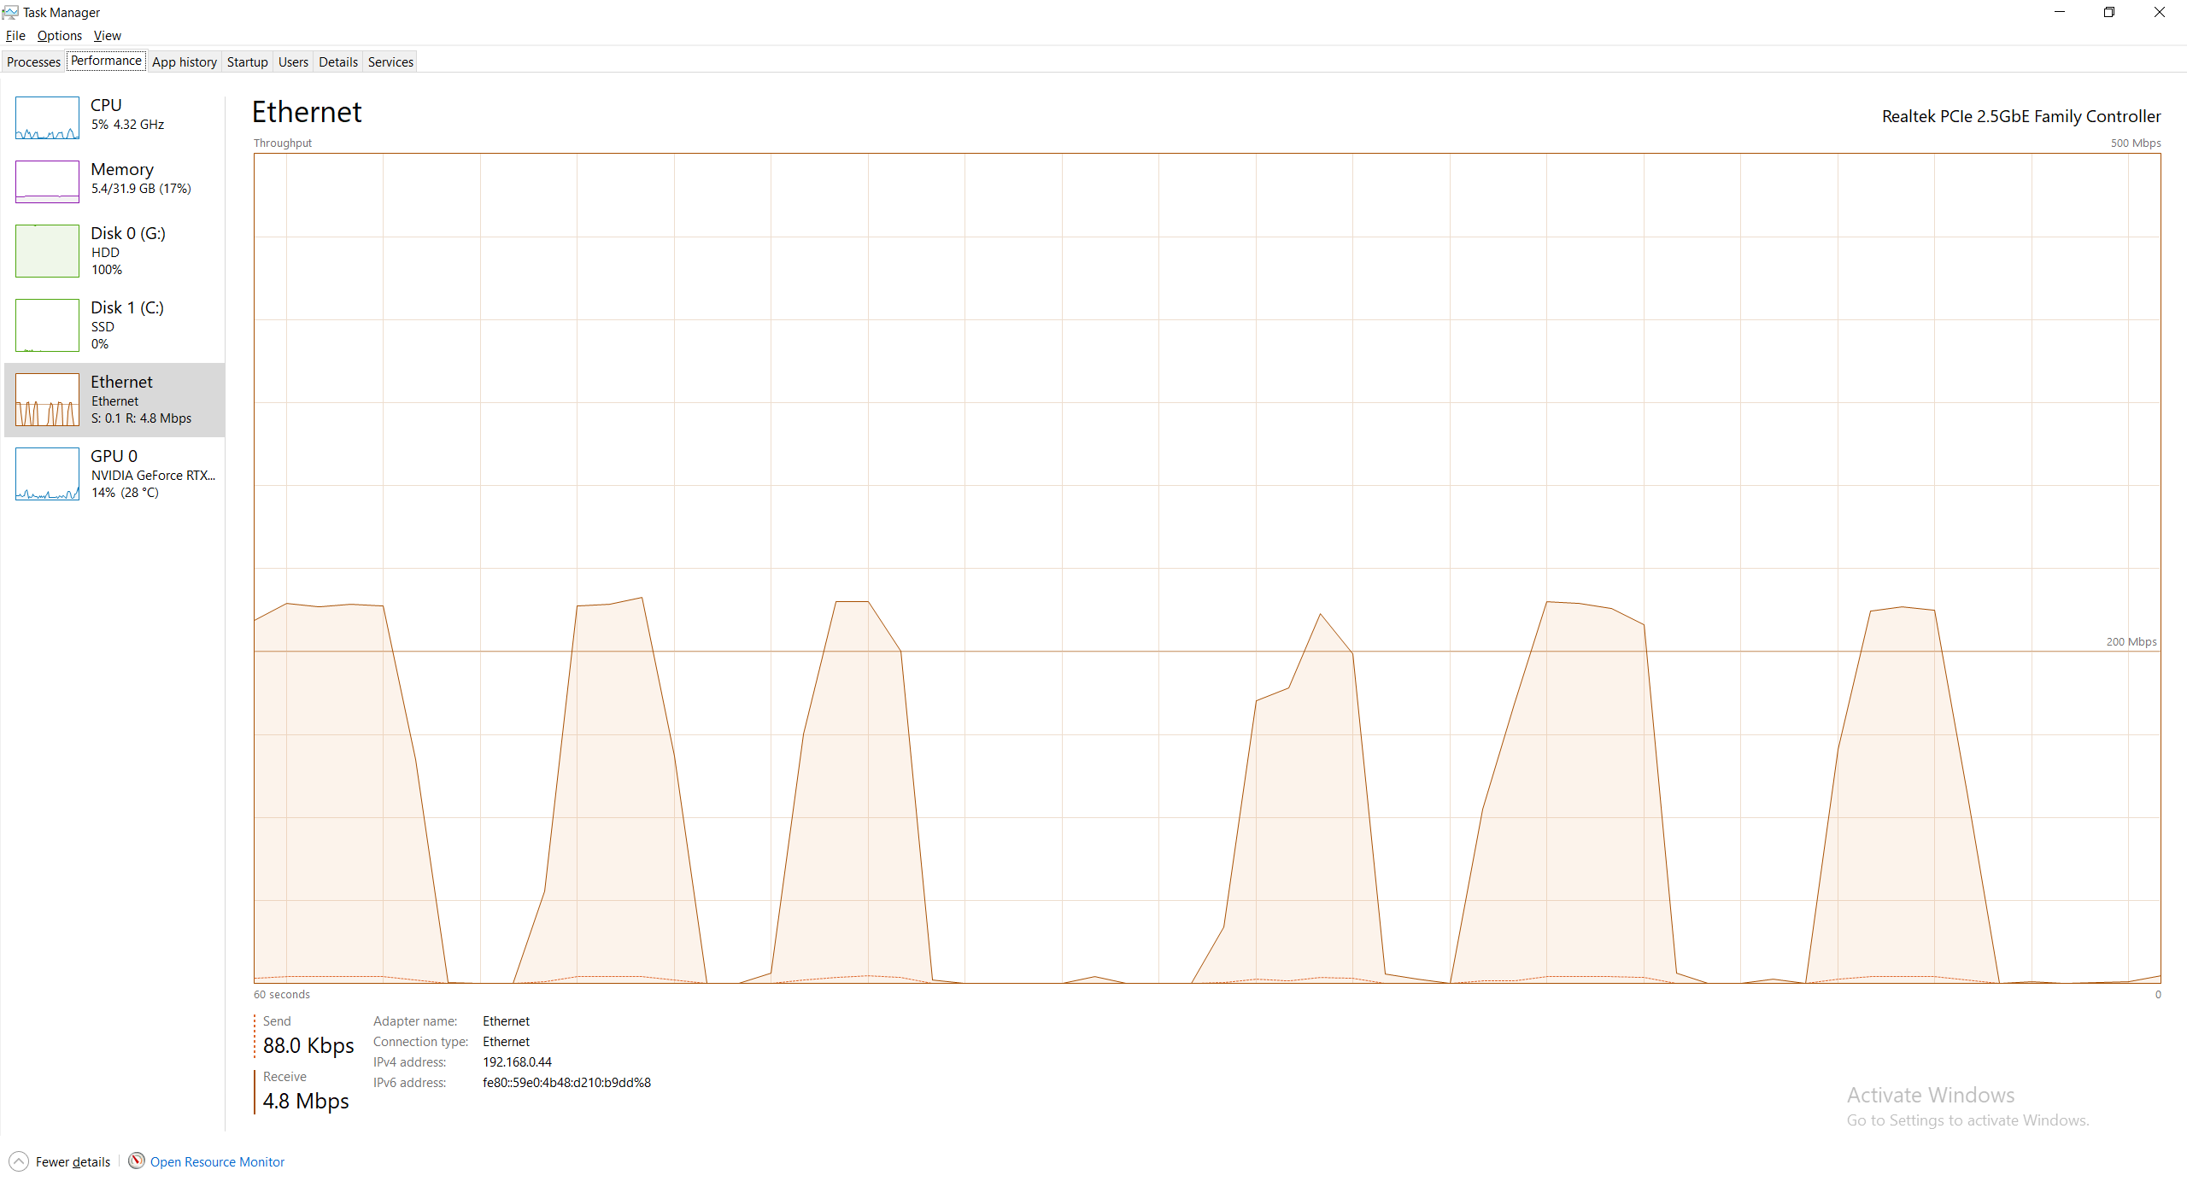This screenshot has width=2187, height=1187.
Task: Restore down the Task Manager window
Action: [2109, 12]
